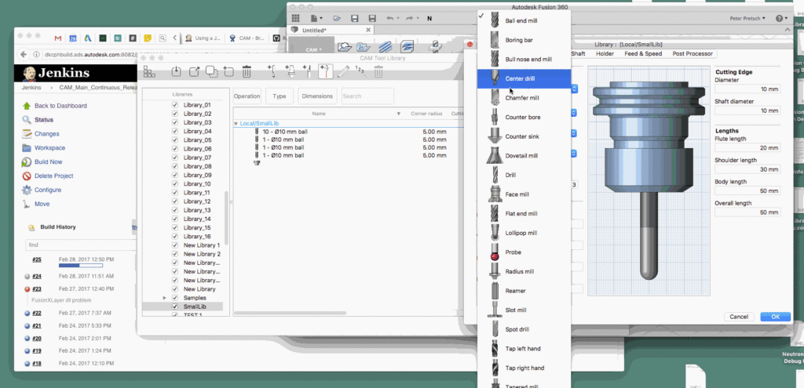This screenshot has width=804, height=388.
Task: Choose Chamfer mill in the tool type list
Action: [524, 98]
